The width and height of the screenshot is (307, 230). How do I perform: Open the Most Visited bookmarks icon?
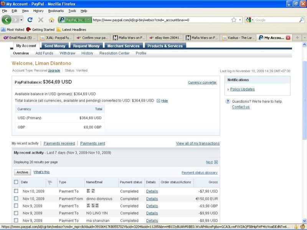[x=3, y=30]
